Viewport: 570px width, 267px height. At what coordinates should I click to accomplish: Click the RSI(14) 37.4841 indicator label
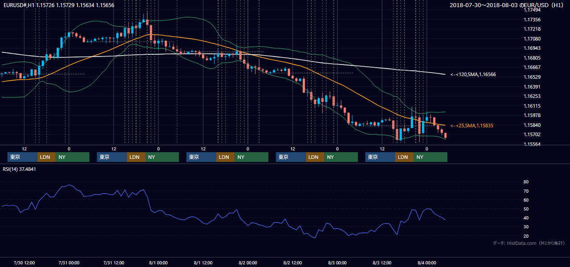[x=19, y=169]
